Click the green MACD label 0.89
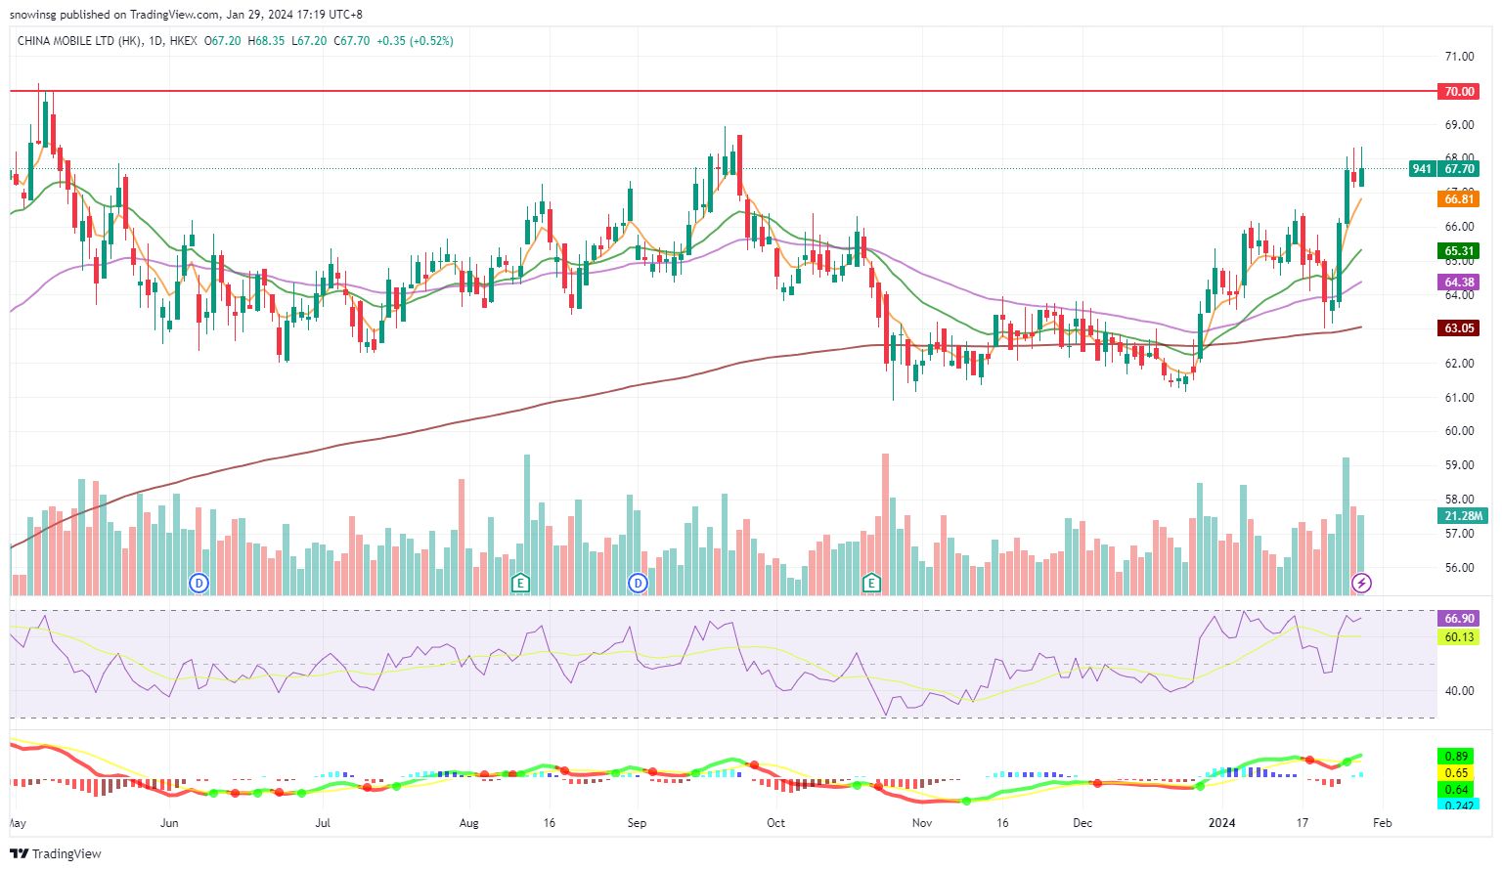 click(x=1456, y=757)
